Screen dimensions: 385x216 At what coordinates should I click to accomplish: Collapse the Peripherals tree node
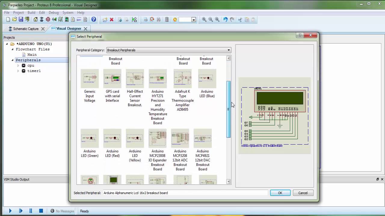pos(12,60)
